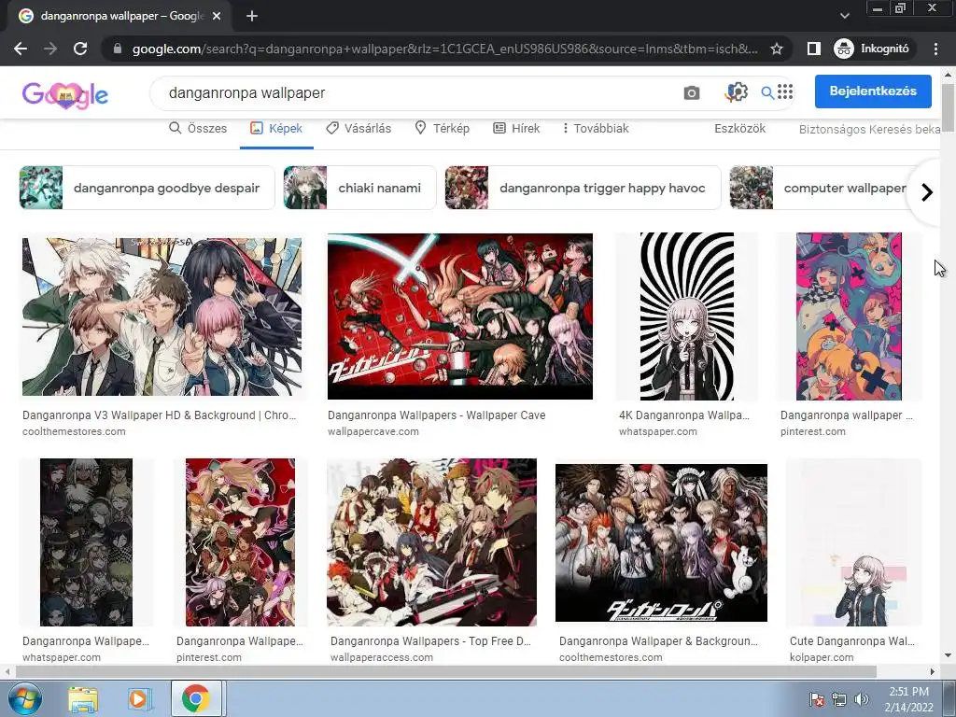Open the colorful pinterest.com wallpaper image

[x=849, y=316]
